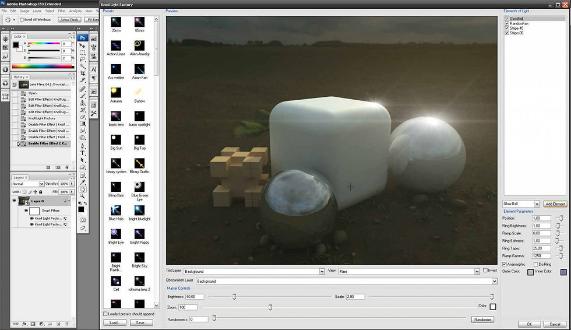Check Loaded presets should append
Screen dimensions: 571x330
click(x=105, y=314)
